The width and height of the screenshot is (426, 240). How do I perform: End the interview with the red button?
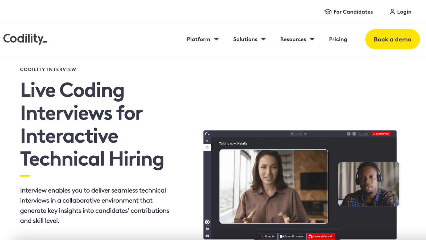click(381, 134)
